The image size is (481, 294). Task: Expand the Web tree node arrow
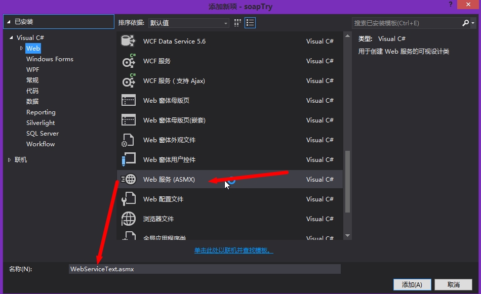pyautogui.click(x=21, y=49)
